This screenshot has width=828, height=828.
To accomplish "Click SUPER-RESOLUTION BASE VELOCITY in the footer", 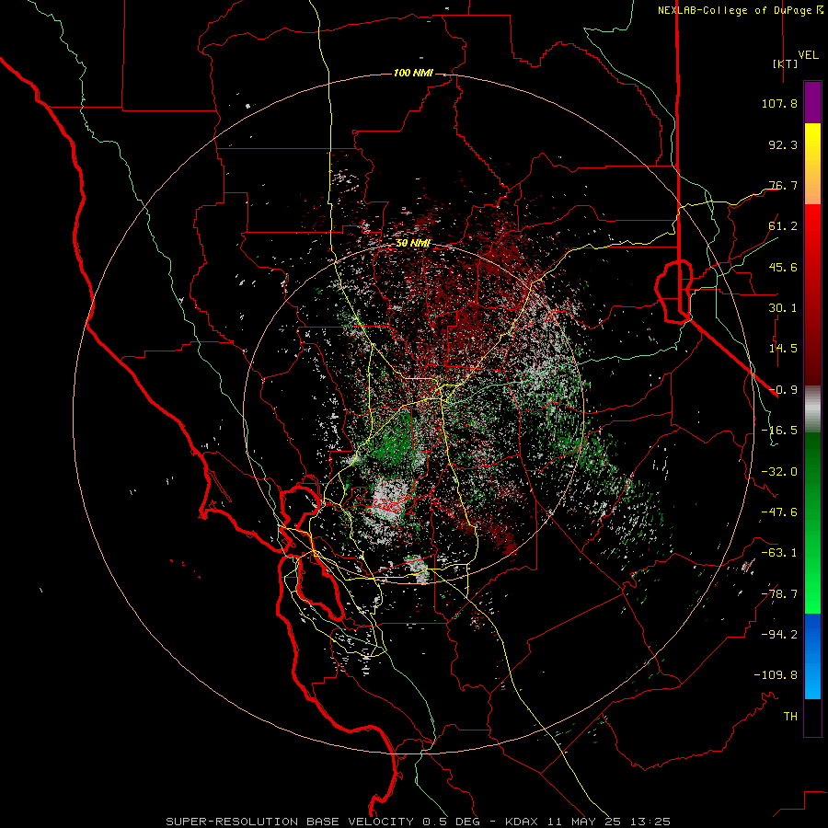I will point(290,822).
